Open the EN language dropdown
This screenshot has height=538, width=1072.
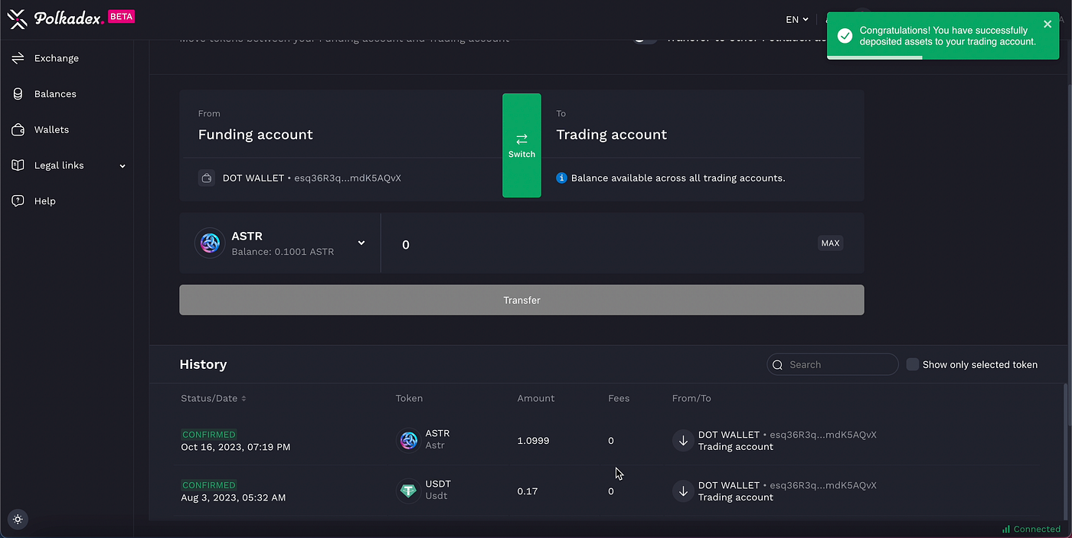tap(797, 19)
